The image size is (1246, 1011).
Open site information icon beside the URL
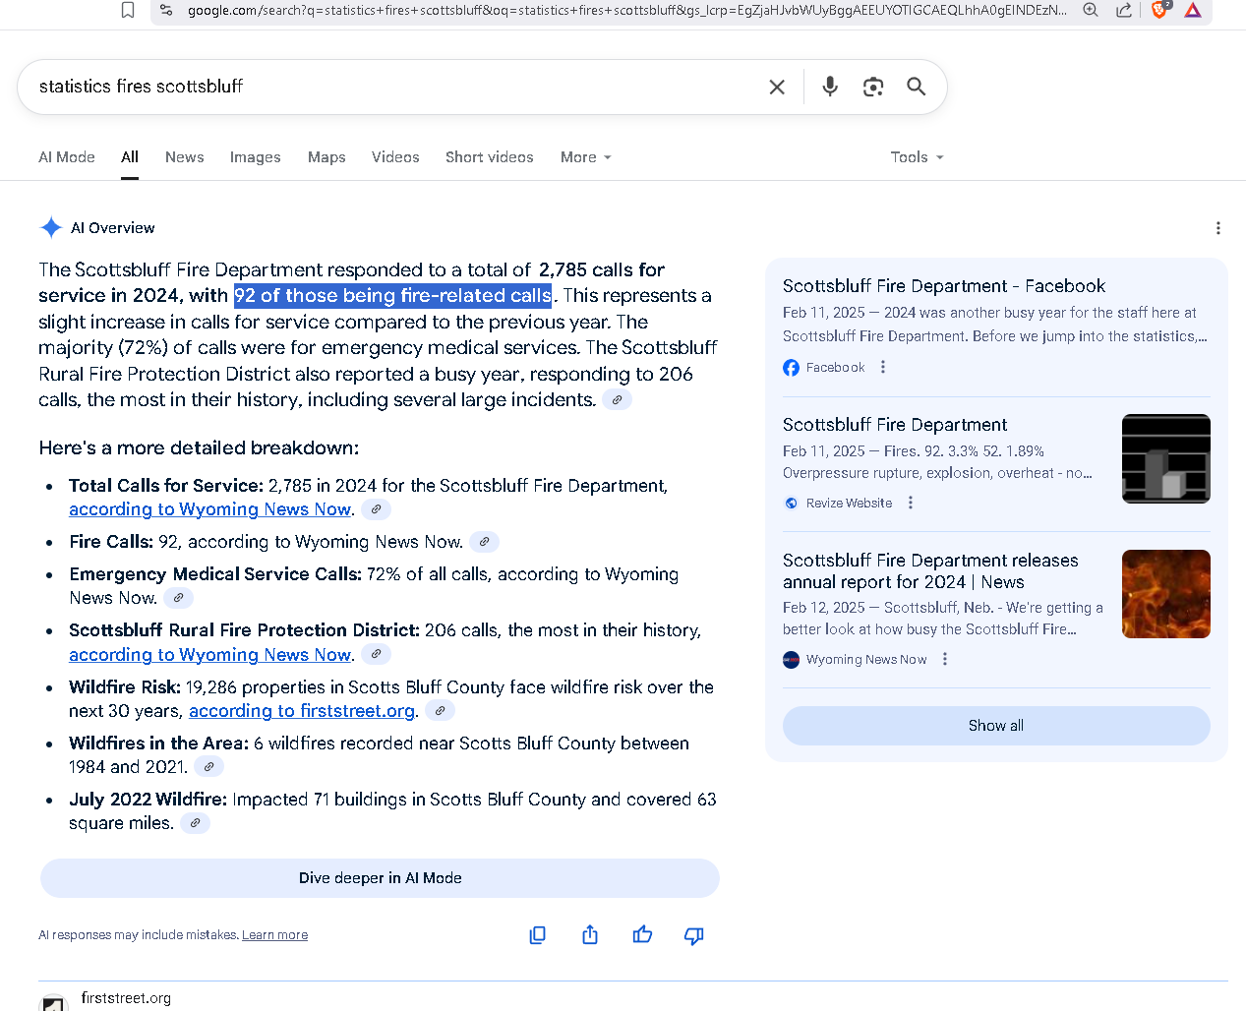click(x=166, y=10)
